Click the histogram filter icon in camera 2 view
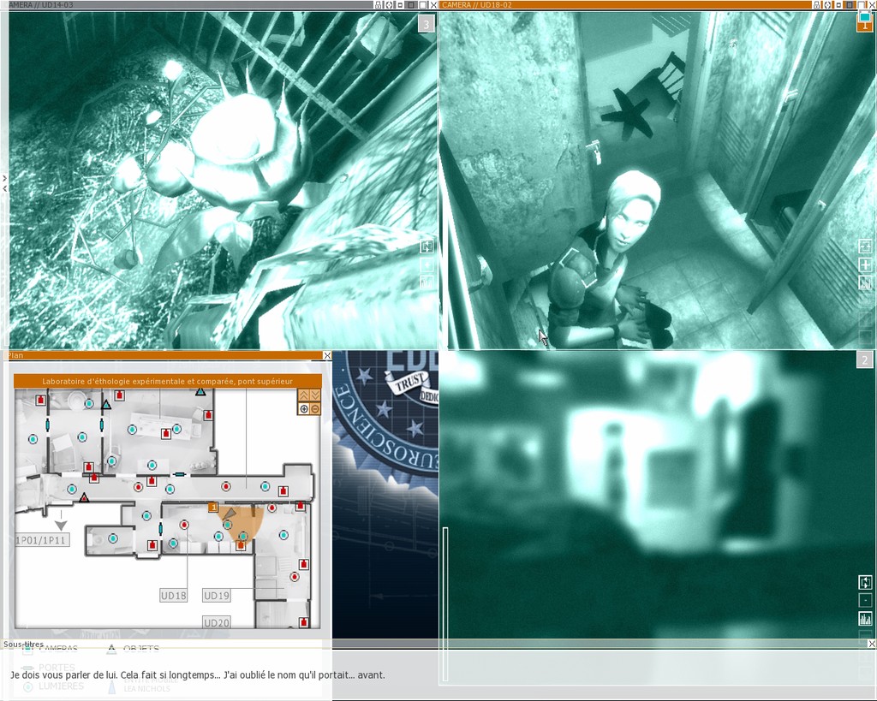Screen dimensions: 877x701 click(x=865, y=618)
